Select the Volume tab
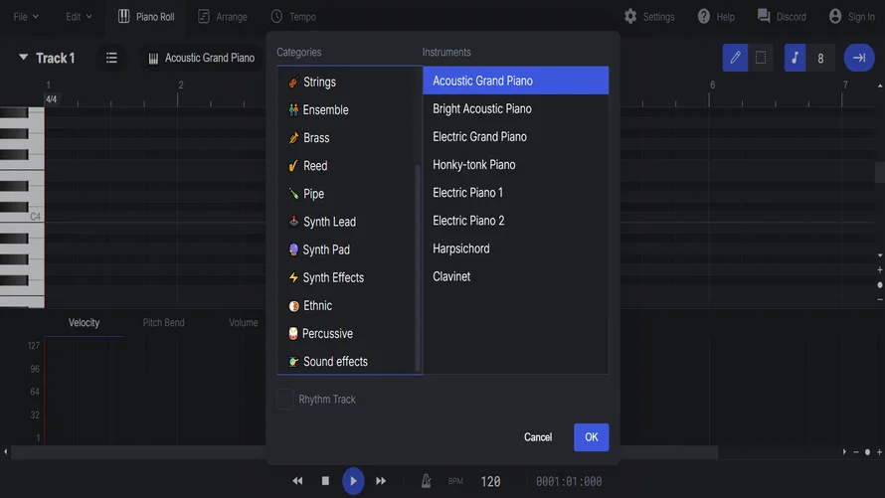The height and width of the screenshot is (498, 885). pyautogui.click(x=244, y=323)
